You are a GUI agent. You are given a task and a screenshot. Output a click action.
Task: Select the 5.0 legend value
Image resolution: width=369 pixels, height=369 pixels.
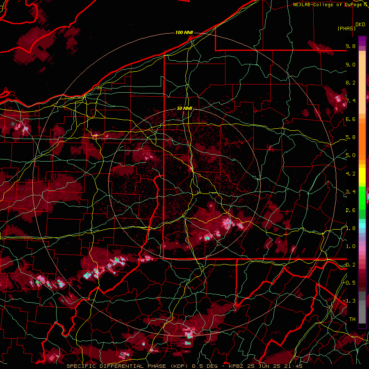(351, 155)
